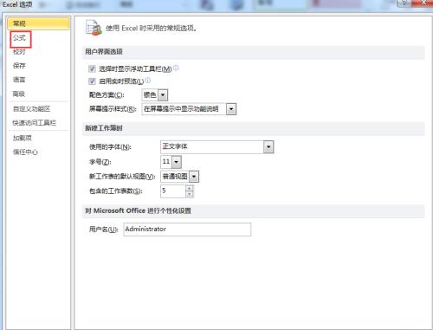
Task: Click the 包含的工作表数 number field
Action: tap(173, 191)
